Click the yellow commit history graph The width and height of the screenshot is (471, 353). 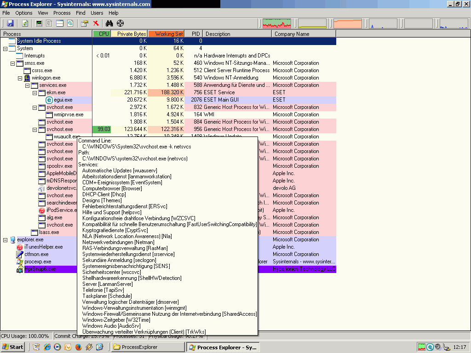(x=312, y=23)
